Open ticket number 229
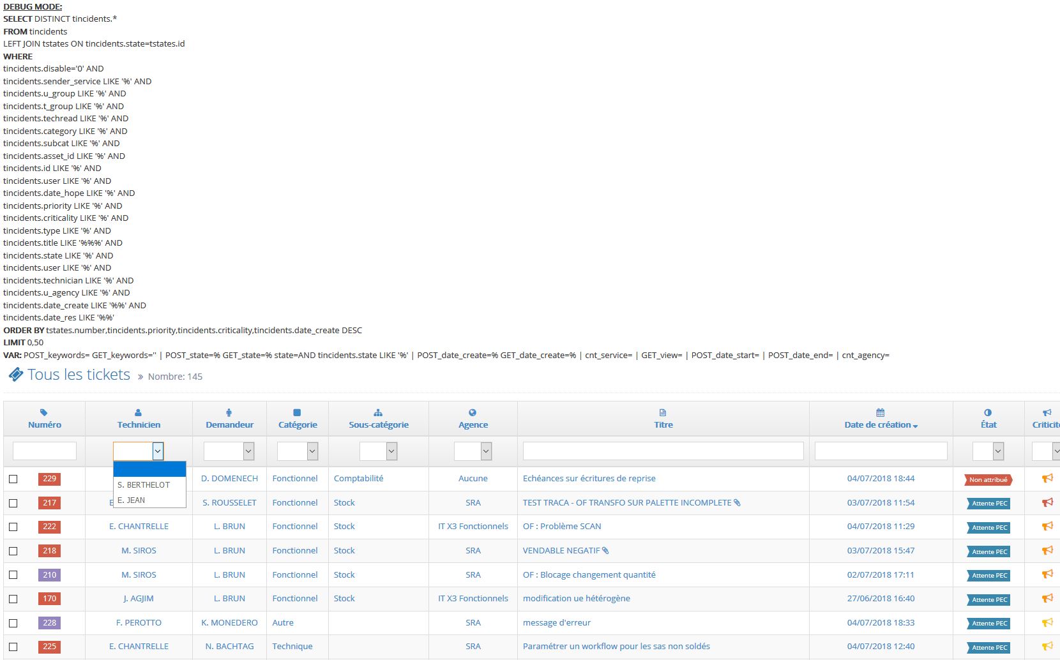The image size is (1060, 660). click(50, 479)
